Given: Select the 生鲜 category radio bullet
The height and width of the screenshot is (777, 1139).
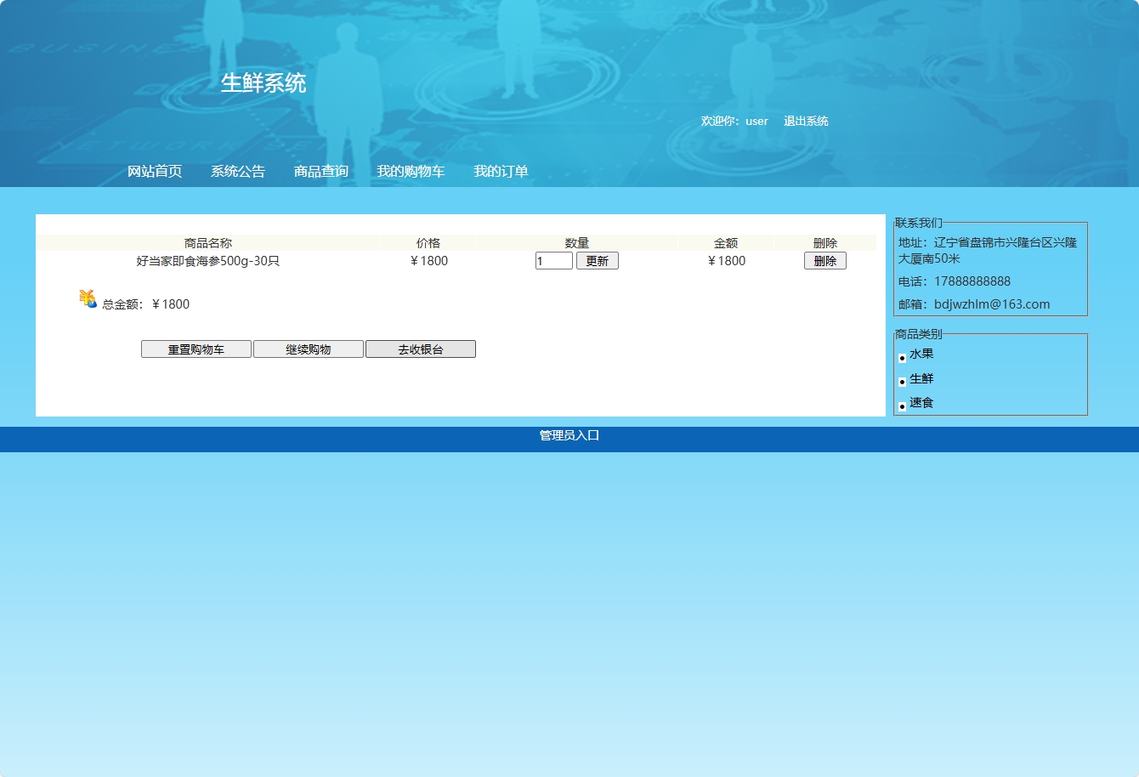Looking at the screenshot, I should 902,382.
